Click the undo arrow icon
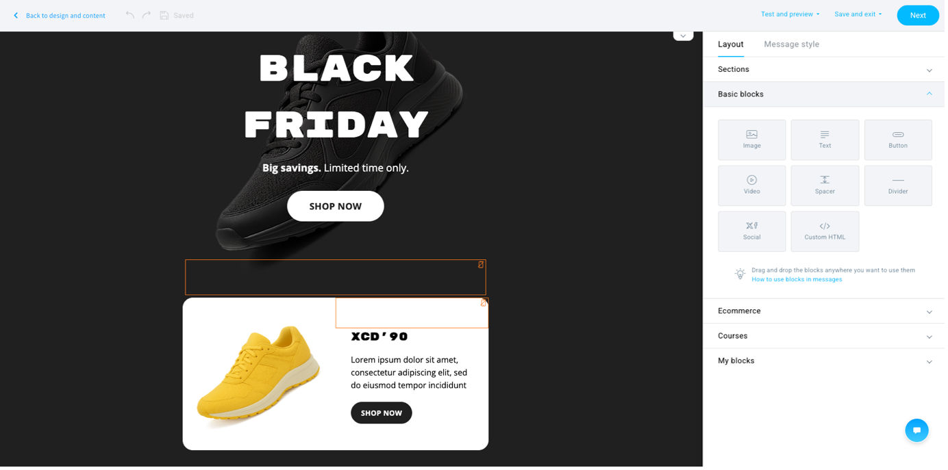The image size is (948, 470). [x=129, y=15]
